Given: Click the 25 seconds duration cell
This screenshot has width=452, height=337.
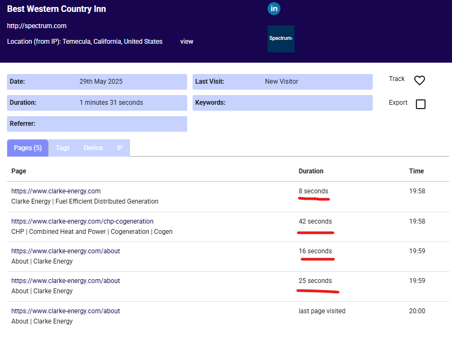Looking at the screenshot, I should coord(315,281).
